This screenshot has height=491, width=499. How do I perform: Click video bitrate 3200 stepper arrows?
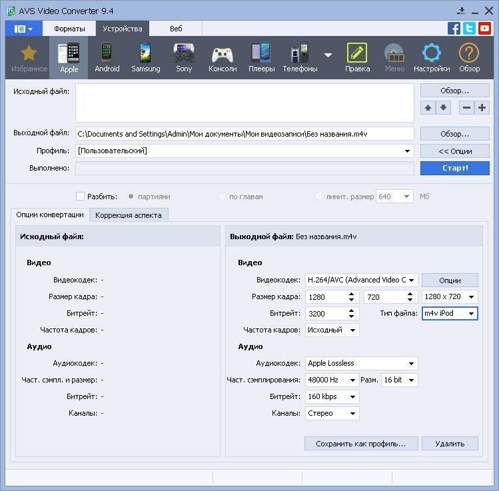[351, 313]
